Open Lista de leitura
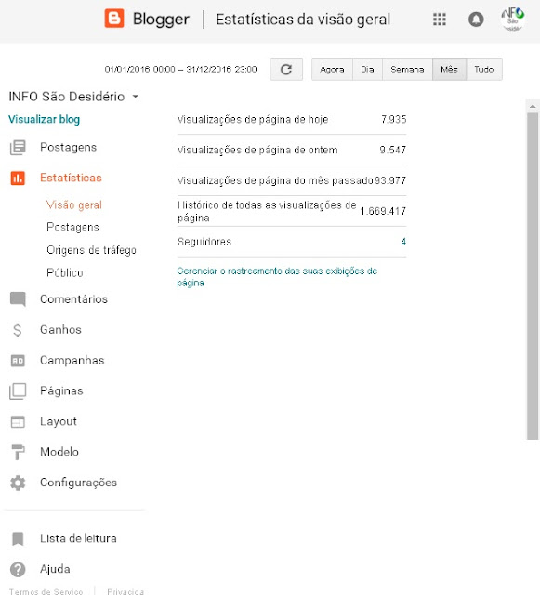 (79, 539)
